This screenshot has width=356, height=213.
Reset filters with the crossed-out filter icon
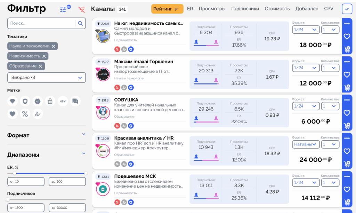(81, 9)
